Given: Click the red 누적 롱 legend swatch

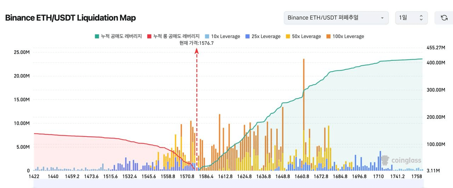Looking at the screenshot, I should 149,36.
